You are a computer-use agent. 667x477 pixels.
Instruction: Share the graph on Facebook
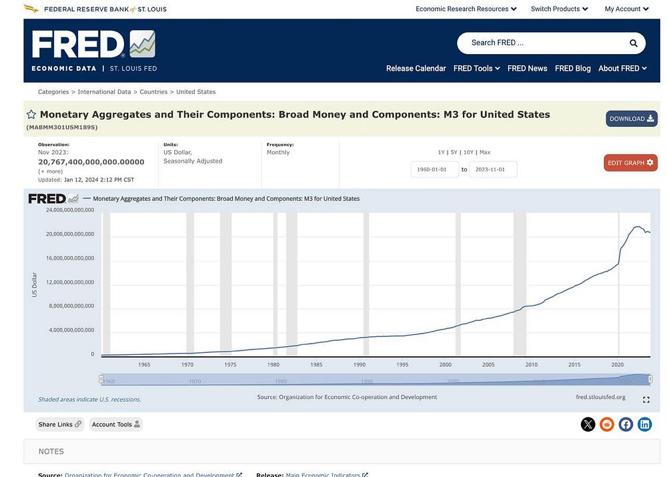pos(626,424)
